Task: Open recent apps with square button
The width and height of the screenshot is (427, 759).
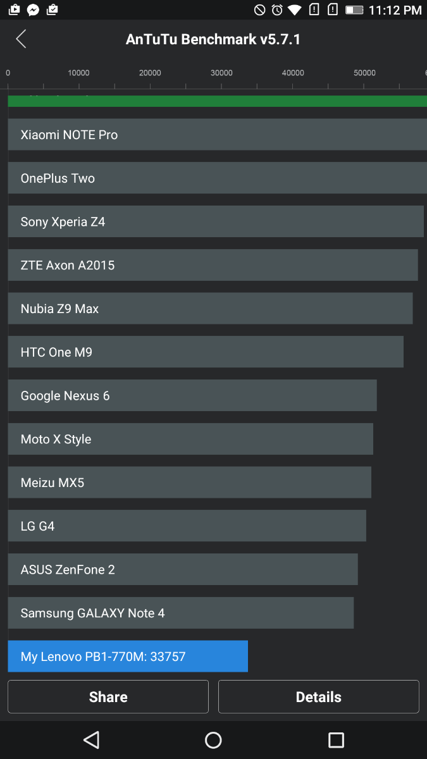Action: [x=336, y=740]
